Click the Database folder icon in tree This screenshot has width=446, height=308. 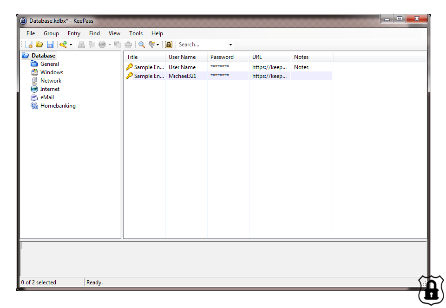point(26,55)
